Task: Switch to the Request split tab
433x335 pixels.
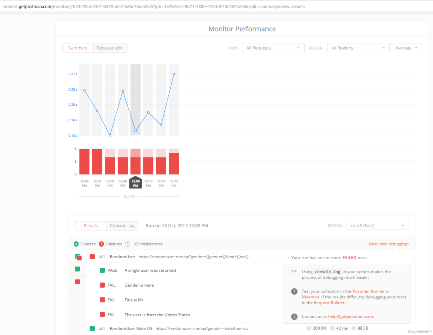Action: tap(110, 48)
